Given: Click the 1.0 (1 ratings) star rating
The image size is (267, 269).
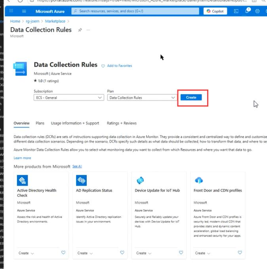Looking at the screenshot, I should click(x=46, y=81).
